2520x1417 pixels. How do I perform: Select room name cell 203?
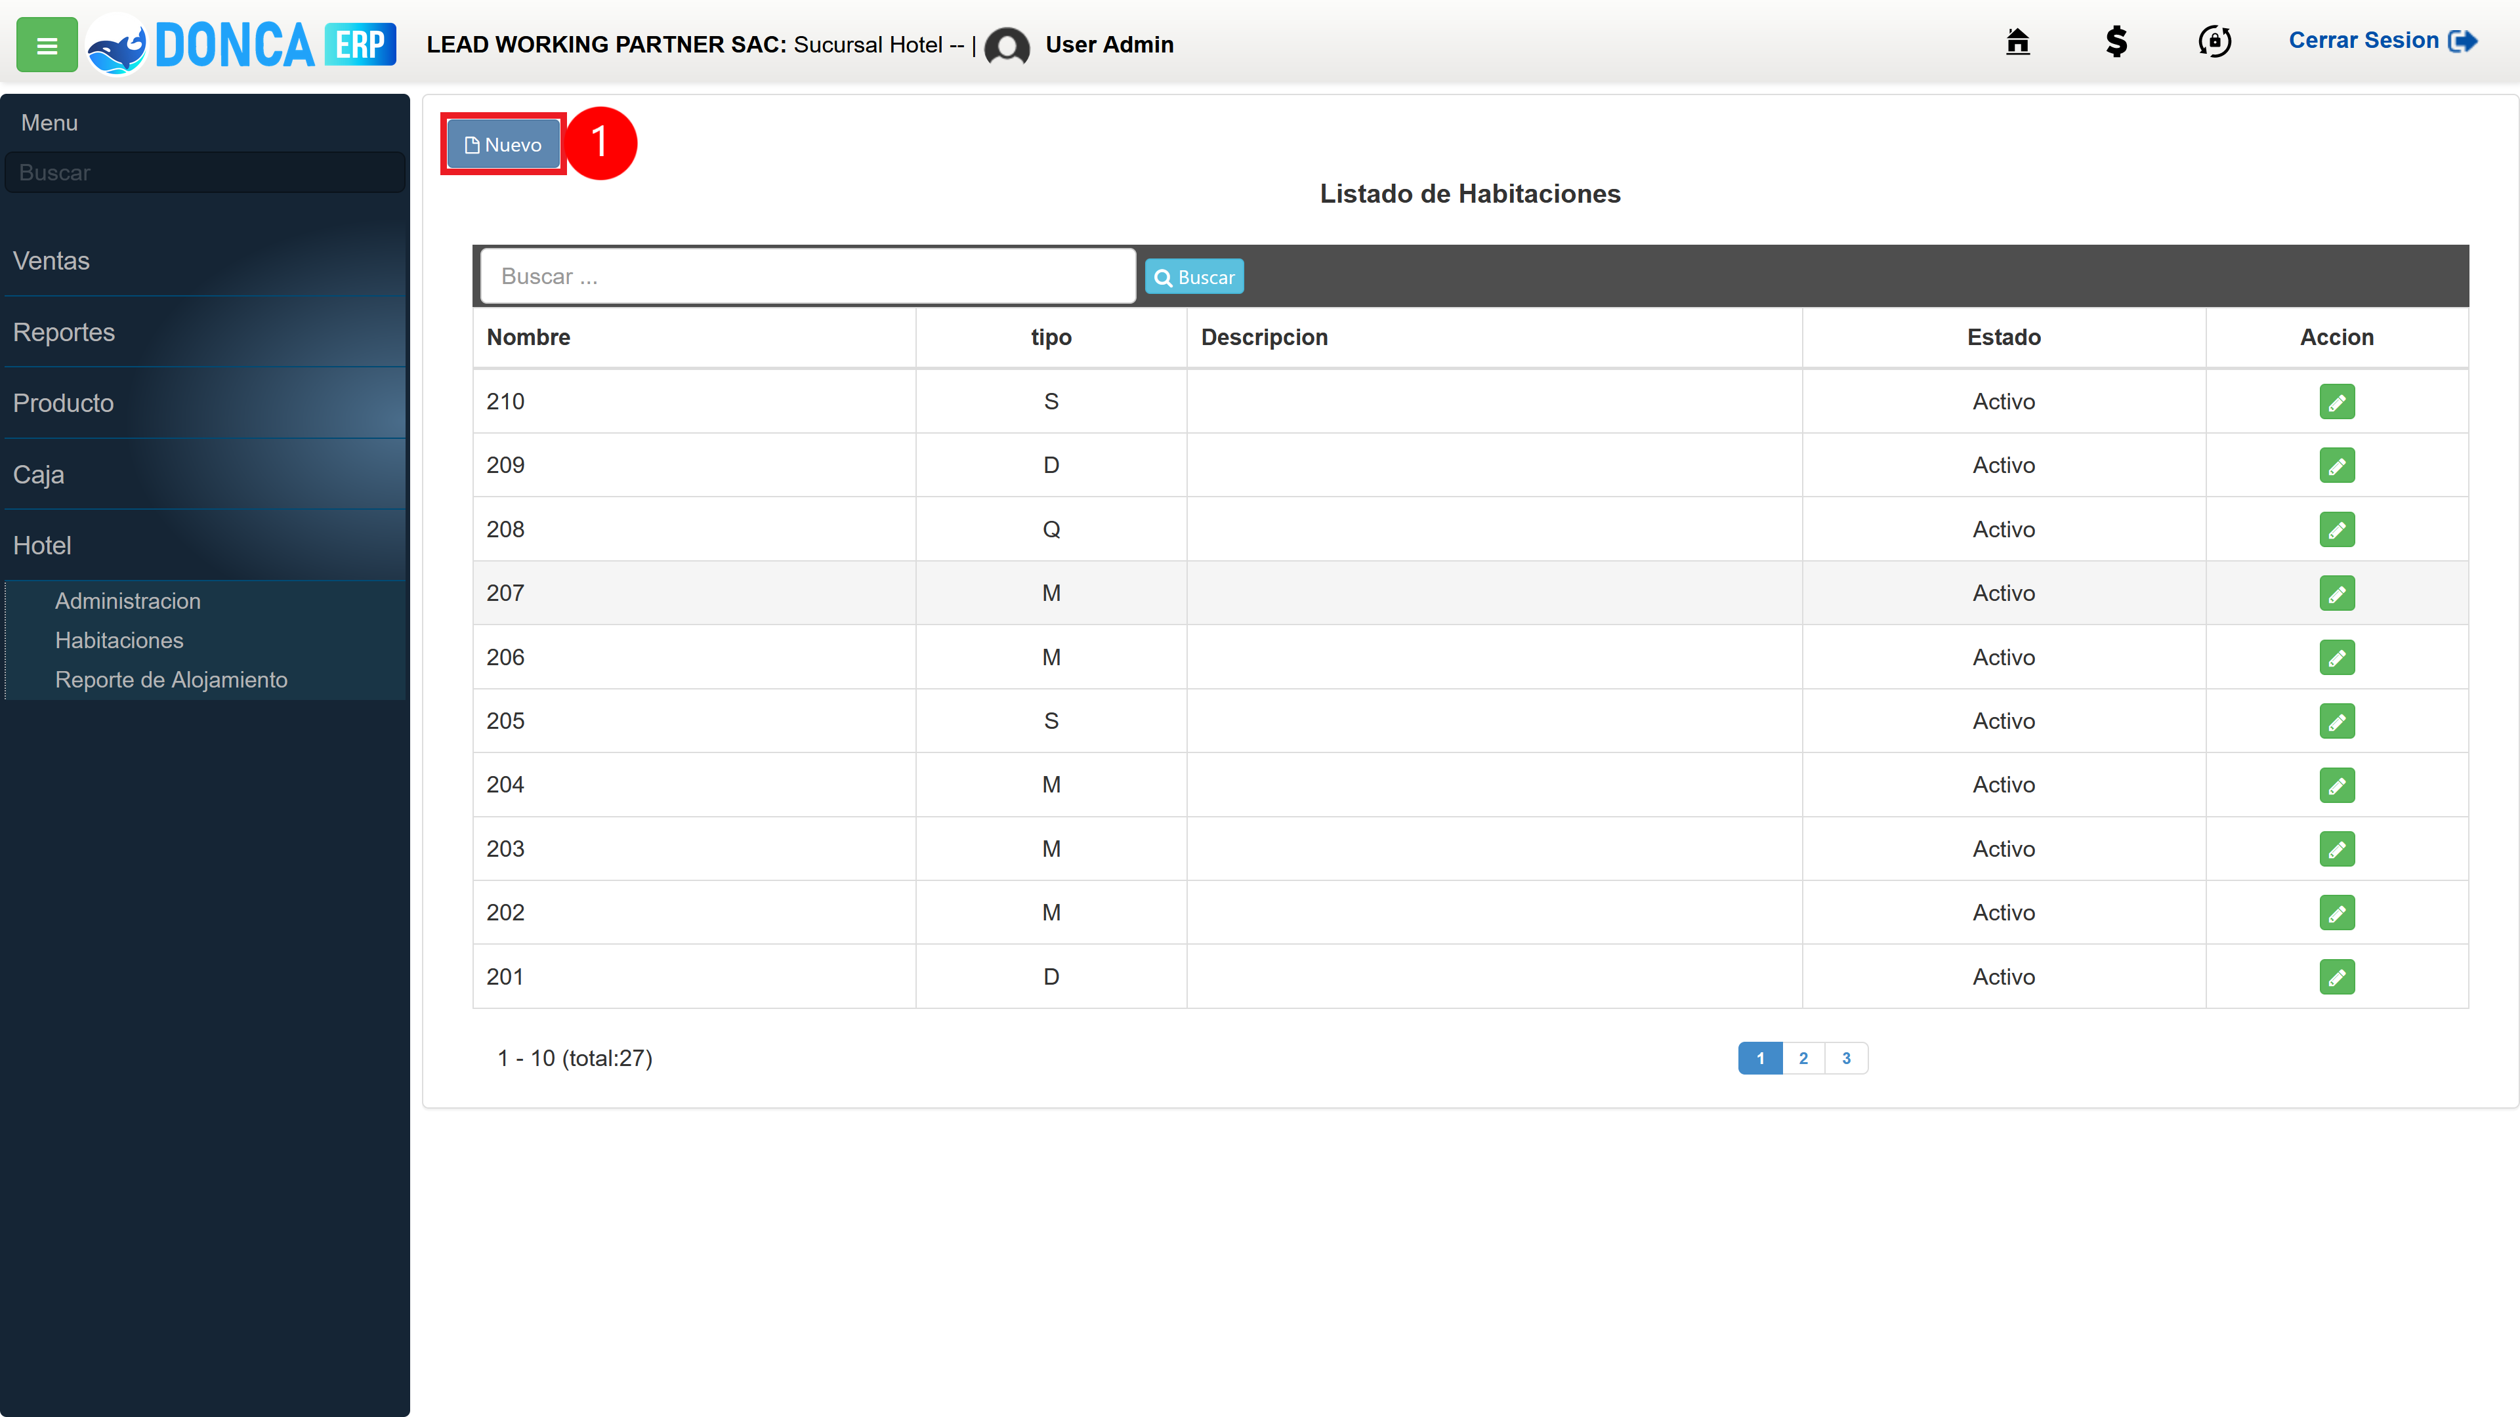[x=694, y=849]
